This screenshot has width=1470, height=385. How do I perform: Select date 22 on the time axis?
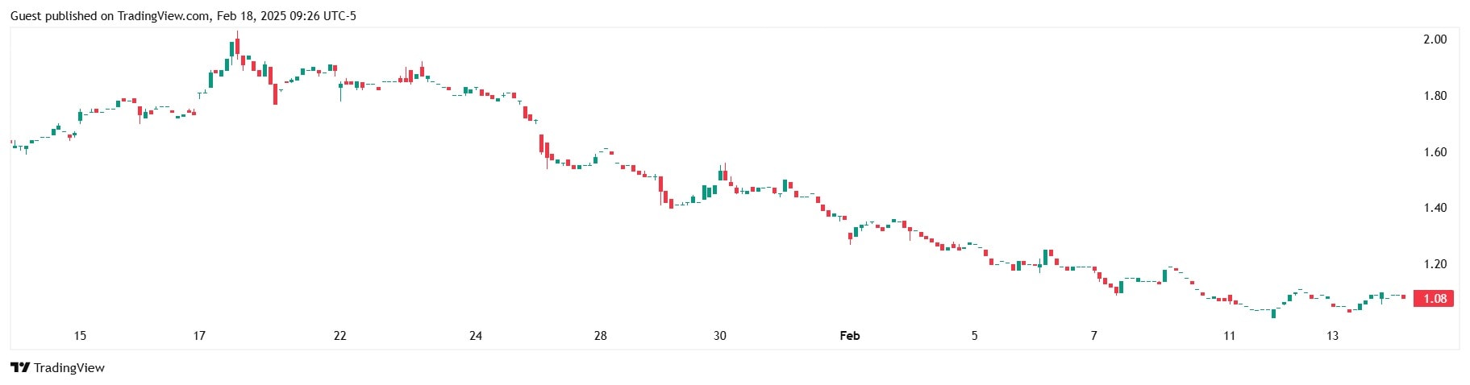click(340, 336)
